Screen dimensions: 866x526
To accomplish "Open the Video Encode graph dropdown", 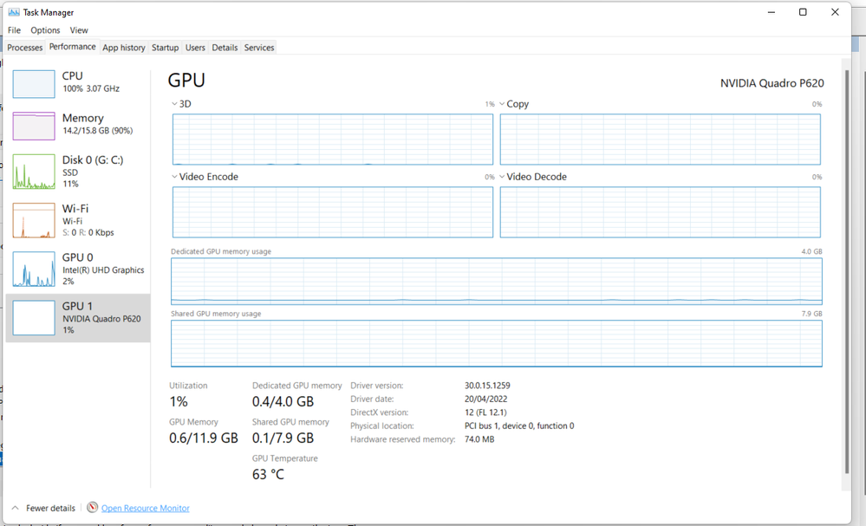I will [x=174, y=177].
